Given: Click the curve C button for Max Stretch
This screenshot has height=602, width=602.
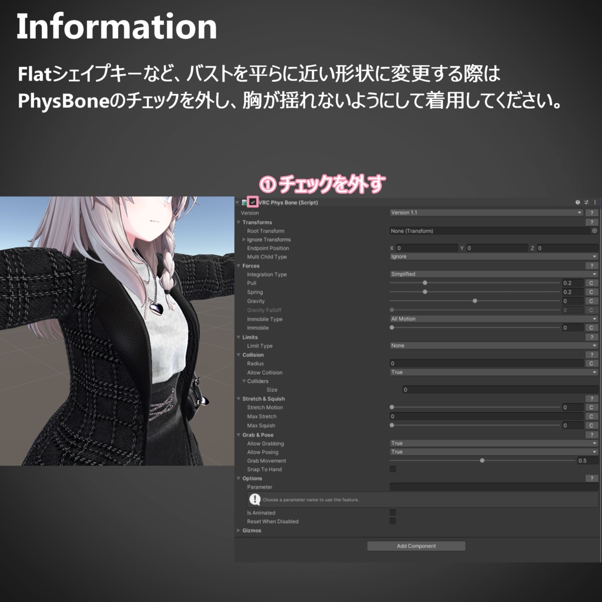Looking at the screenshot, I should (591, 416).
